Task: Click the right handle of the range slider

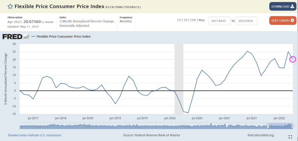Action: 292,126
